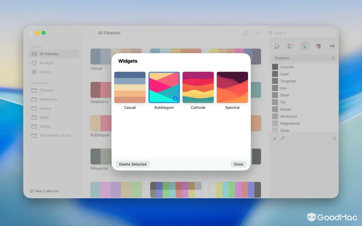Select the Themes collection folder
Viewport: 362px width, 226px height.
pyautogui.click(x=54, y=90)
